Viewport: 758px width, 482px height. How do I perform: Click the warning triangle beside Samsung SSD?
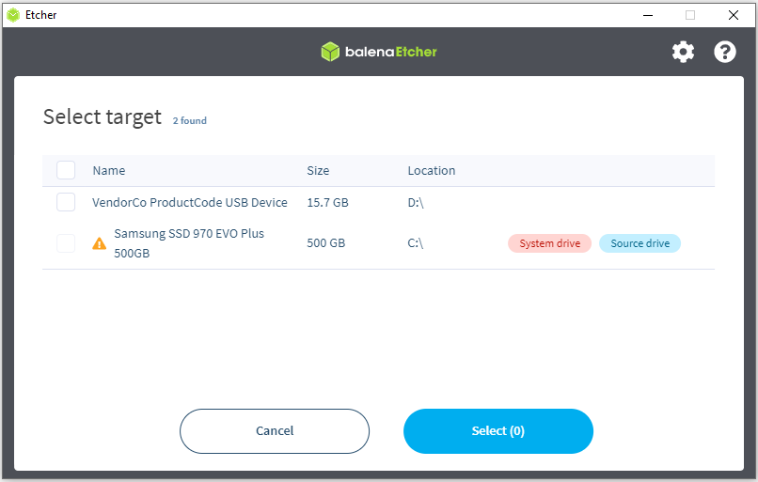99,243
